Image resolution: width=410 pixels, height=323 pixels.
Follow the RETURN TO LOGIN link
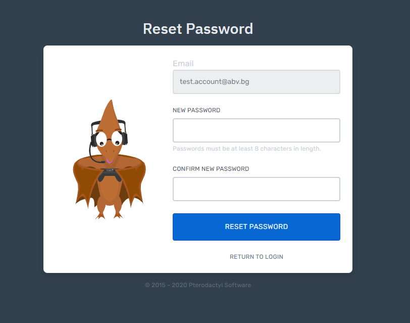click(x=257, y=257)
